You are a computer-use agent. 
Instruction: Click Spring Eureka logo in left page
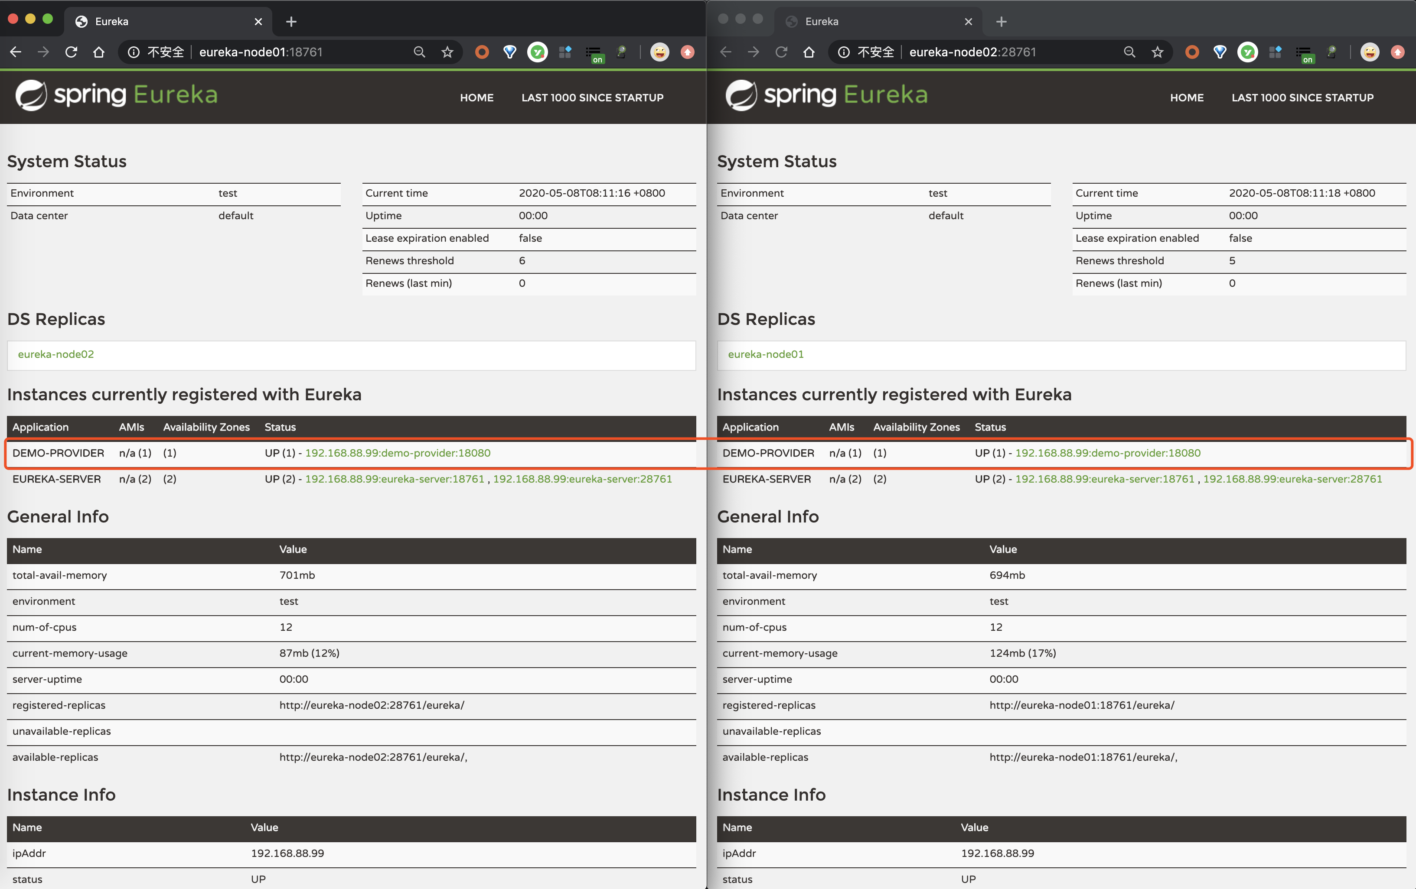117,95
